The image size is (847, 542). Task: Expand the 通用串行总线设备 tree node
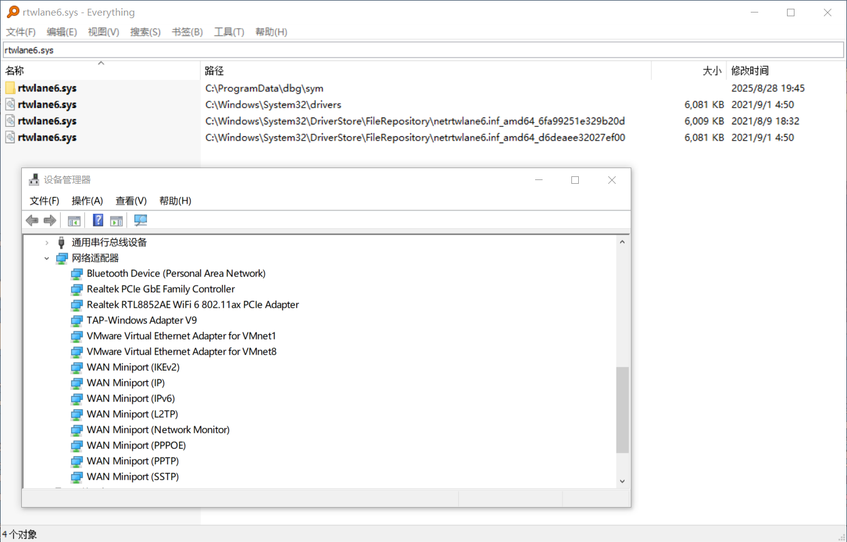(47, 243)
